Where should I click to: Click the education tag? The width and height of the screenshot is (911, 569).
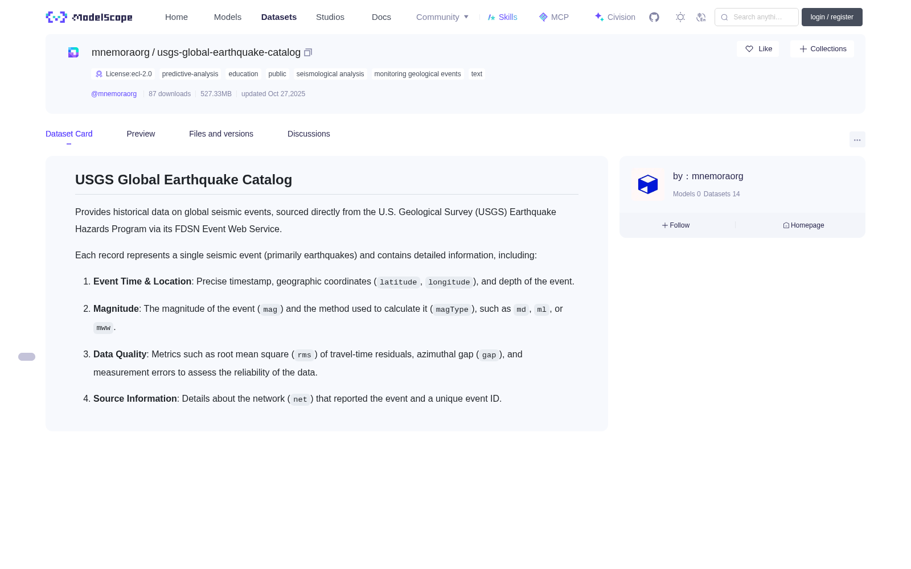pos(243,74)
